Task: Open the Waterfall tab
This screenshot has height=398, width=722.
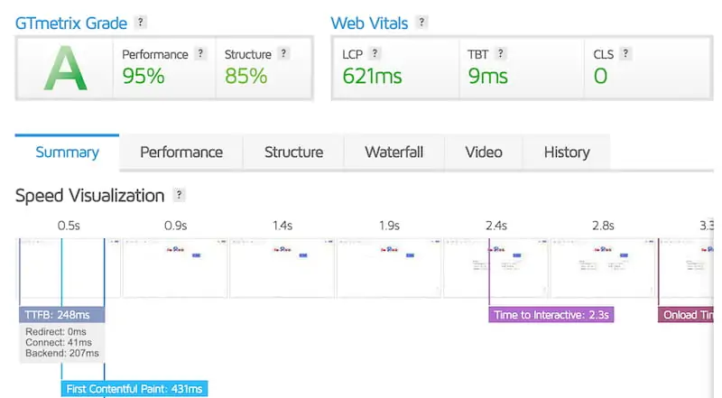Action: pyautogui.click(x=393, y=152)
